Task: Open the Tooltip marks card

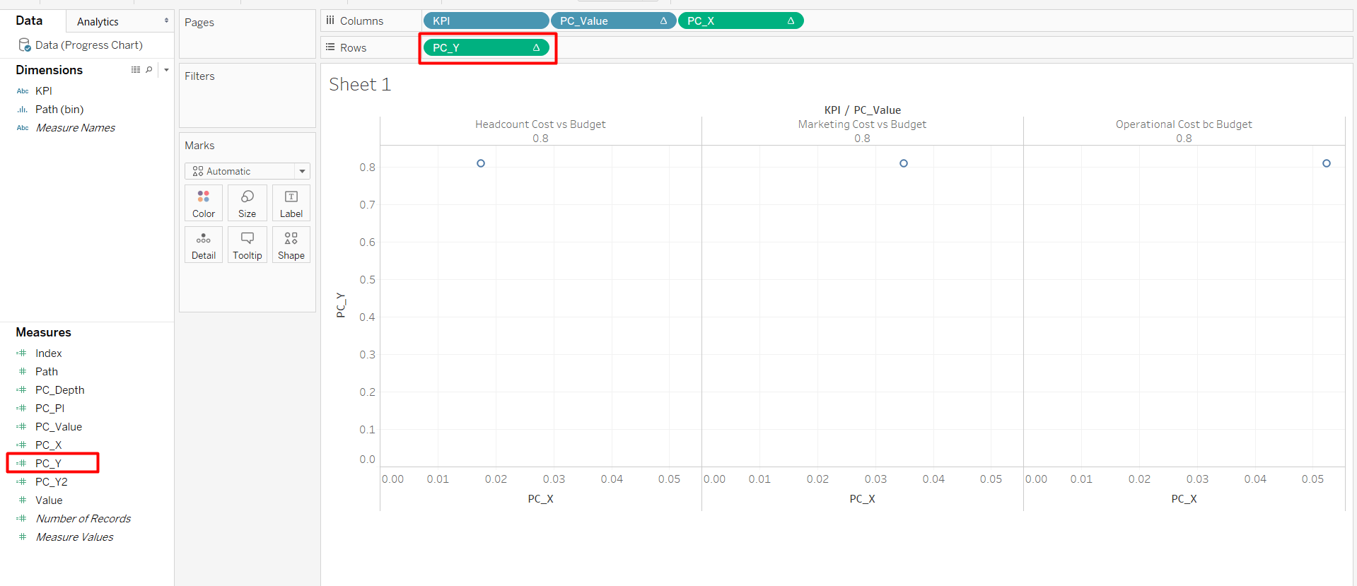Action: pos(247,245)
